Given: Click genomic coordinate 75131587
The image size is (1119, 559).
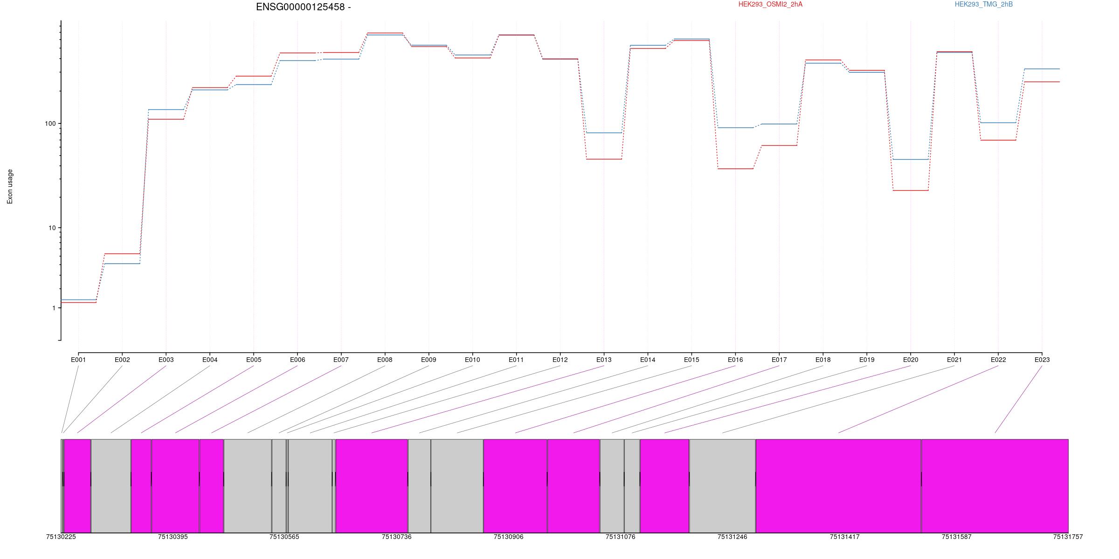Looking at the screenshot, I should point(957,537).
